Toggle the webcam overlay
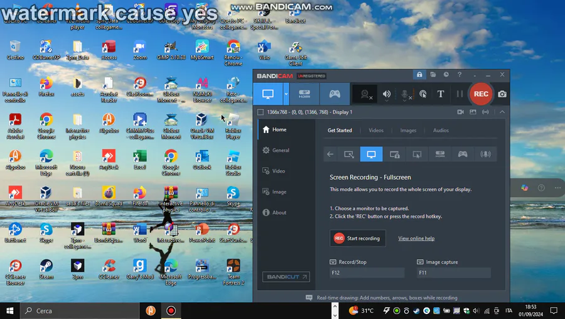Image resolution: width=565 pixels, height=319 pixels. 365,94
